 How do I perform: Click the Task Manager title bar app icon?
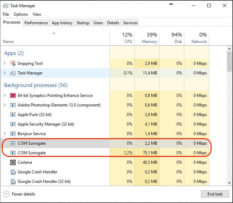6,6
